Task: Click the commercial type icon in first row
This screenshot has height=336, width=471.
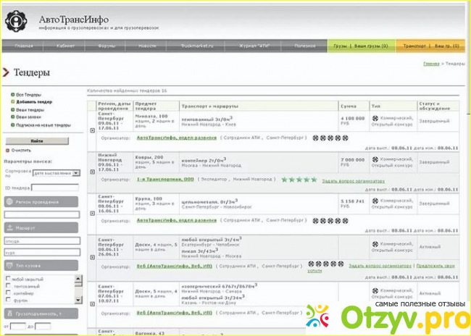Action: 374,118
